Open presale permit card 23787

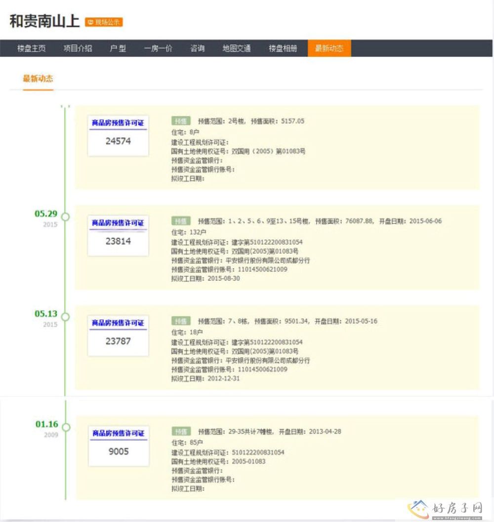tap(118, 336)
